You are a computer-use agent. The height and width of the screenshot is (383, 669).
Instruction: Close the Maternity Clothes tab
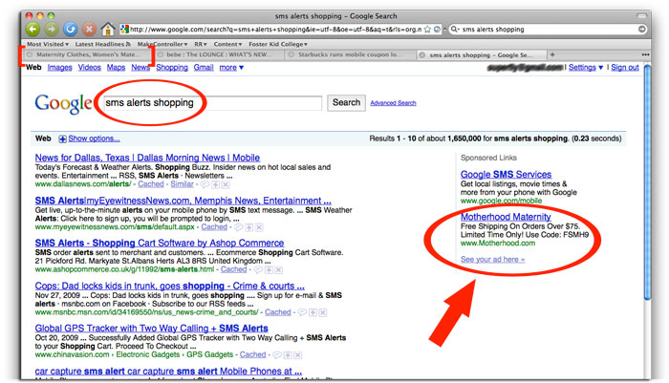click(30, 54)
